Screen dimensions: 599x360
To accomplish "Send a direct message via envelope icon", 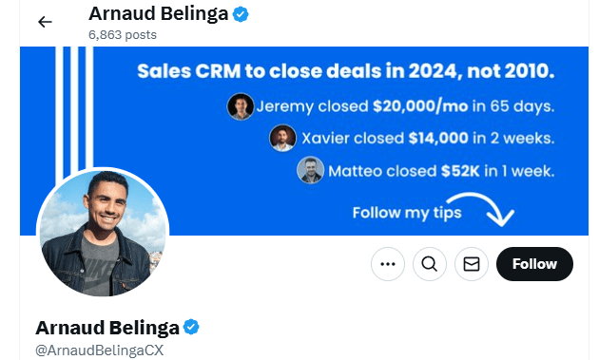I will coord(472,264).
